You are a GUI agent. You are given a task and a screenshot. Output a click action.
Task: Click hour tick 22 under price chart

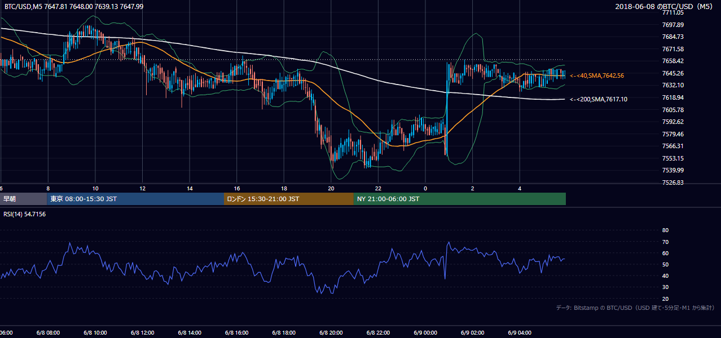(378, 189)
